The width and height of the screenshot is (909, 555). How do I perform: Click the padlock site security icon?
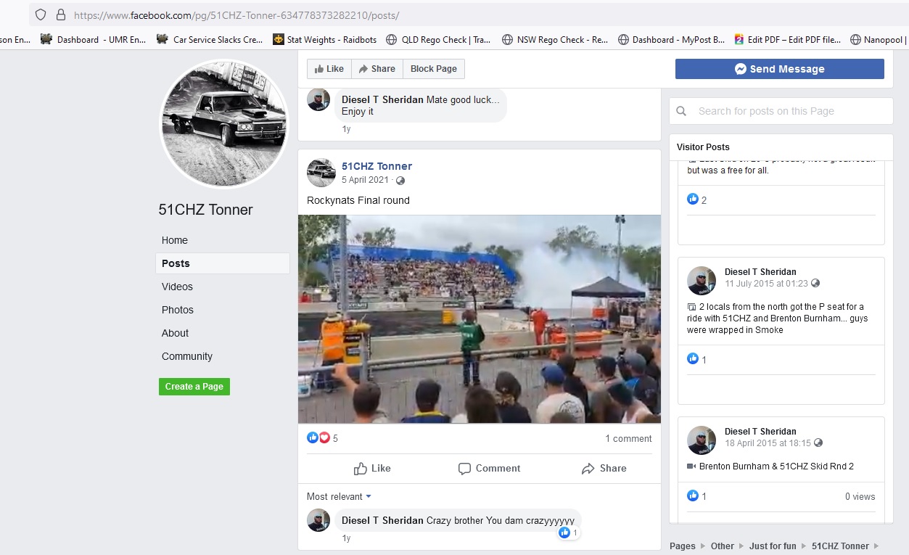pos(60,15)
